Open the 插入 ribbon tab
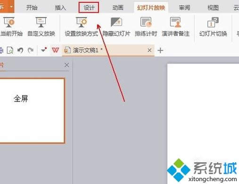Viewport: 239px width, 184px height. tap(60, 8)
